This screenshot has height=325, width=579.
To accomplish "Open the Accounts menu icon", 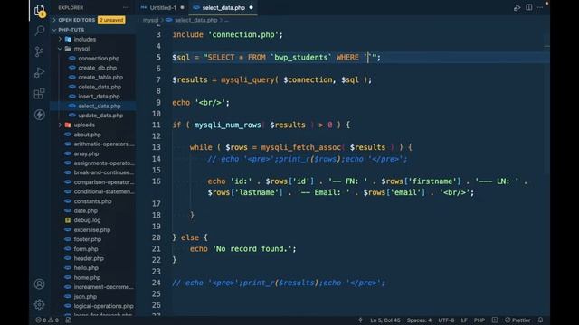I will tap(40, 283).
